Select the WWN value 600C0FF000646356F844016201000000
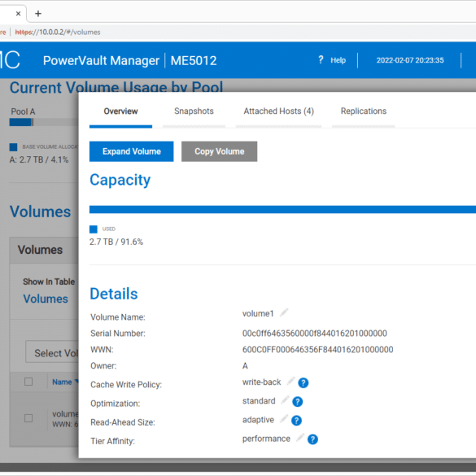Viewport: 476px width, 476px height. click(x=317, y=350)
